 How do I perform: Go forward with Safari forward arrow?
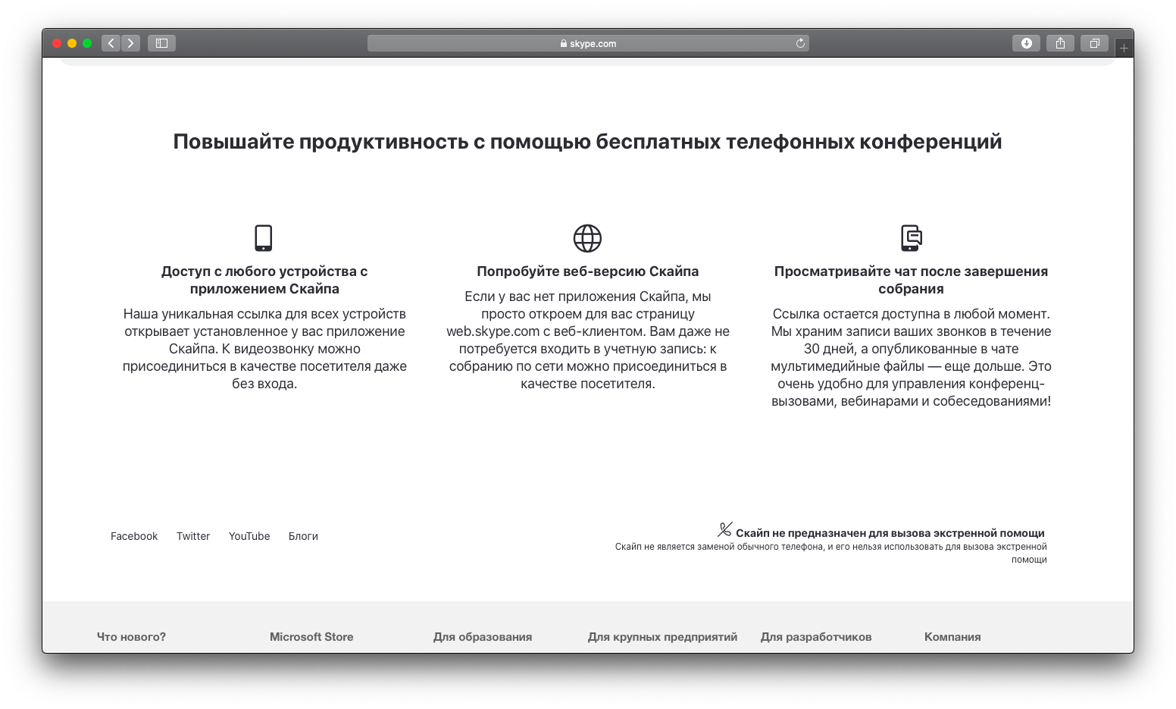(x=130, y=43)
